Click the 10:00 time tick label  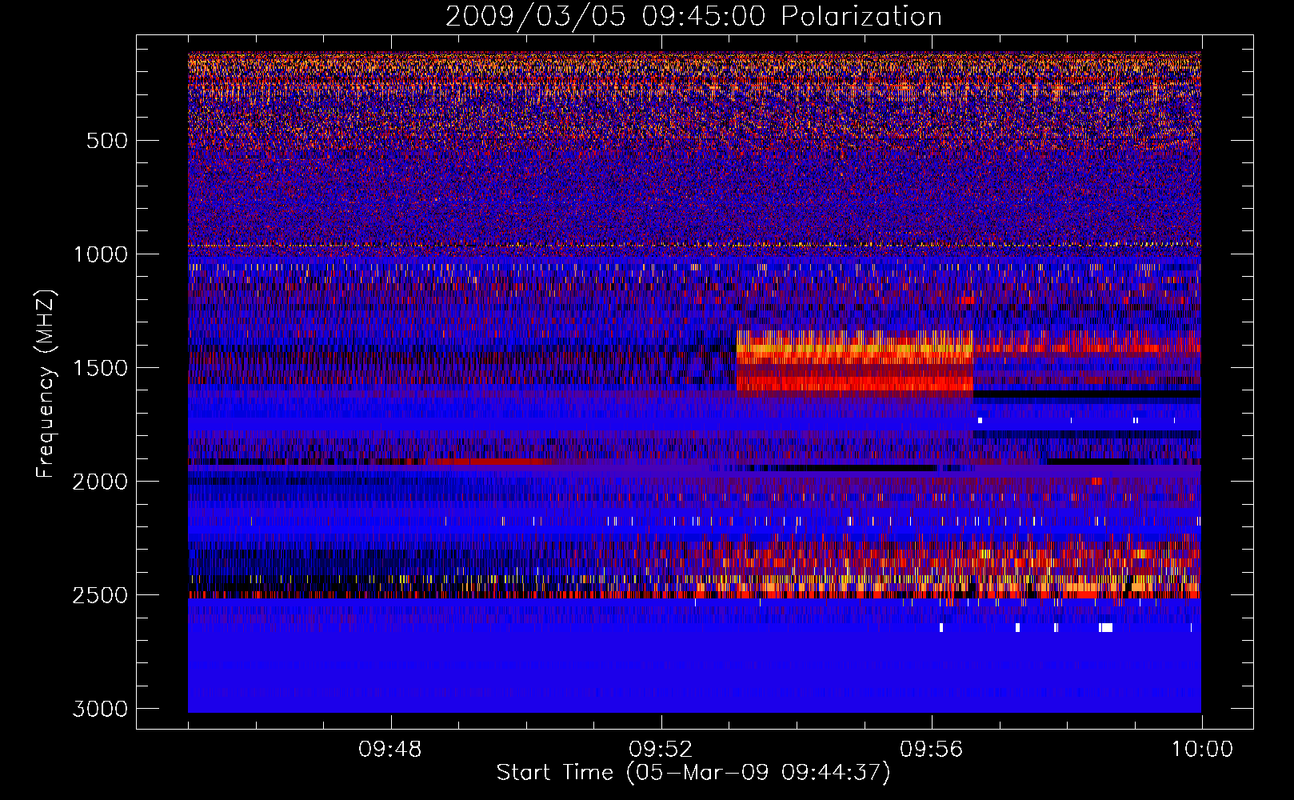1202,750
